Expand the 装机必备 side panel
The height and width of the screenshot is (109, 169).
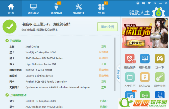click(118, 74)
